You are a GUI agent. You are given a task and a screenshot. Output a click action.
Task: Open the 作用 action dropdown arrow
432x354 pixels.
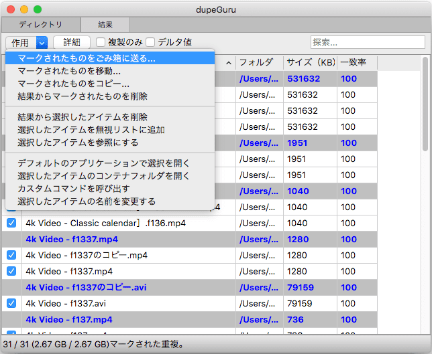click(42, 43)
